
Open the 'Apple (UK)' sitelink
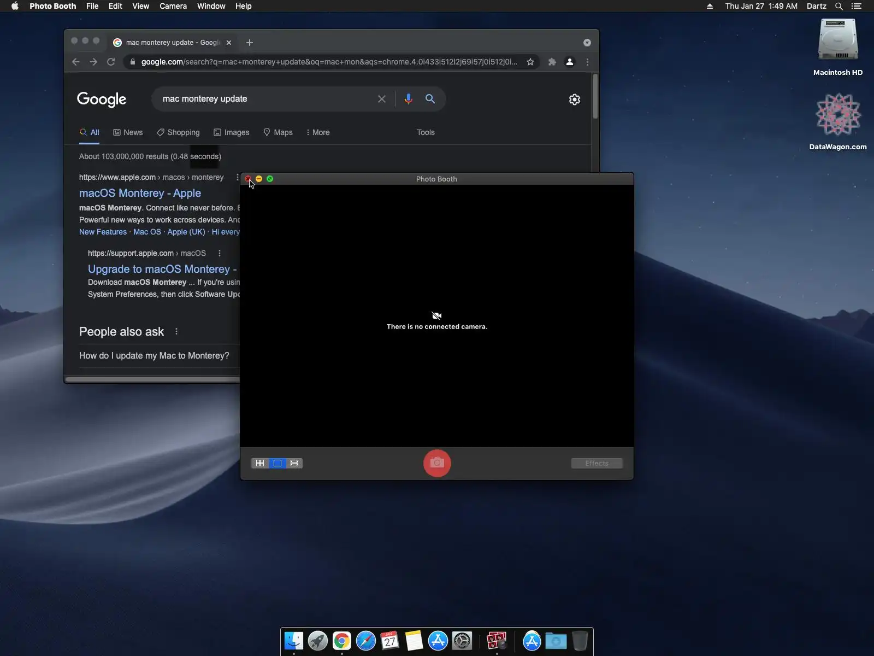(x=186, y=232)
